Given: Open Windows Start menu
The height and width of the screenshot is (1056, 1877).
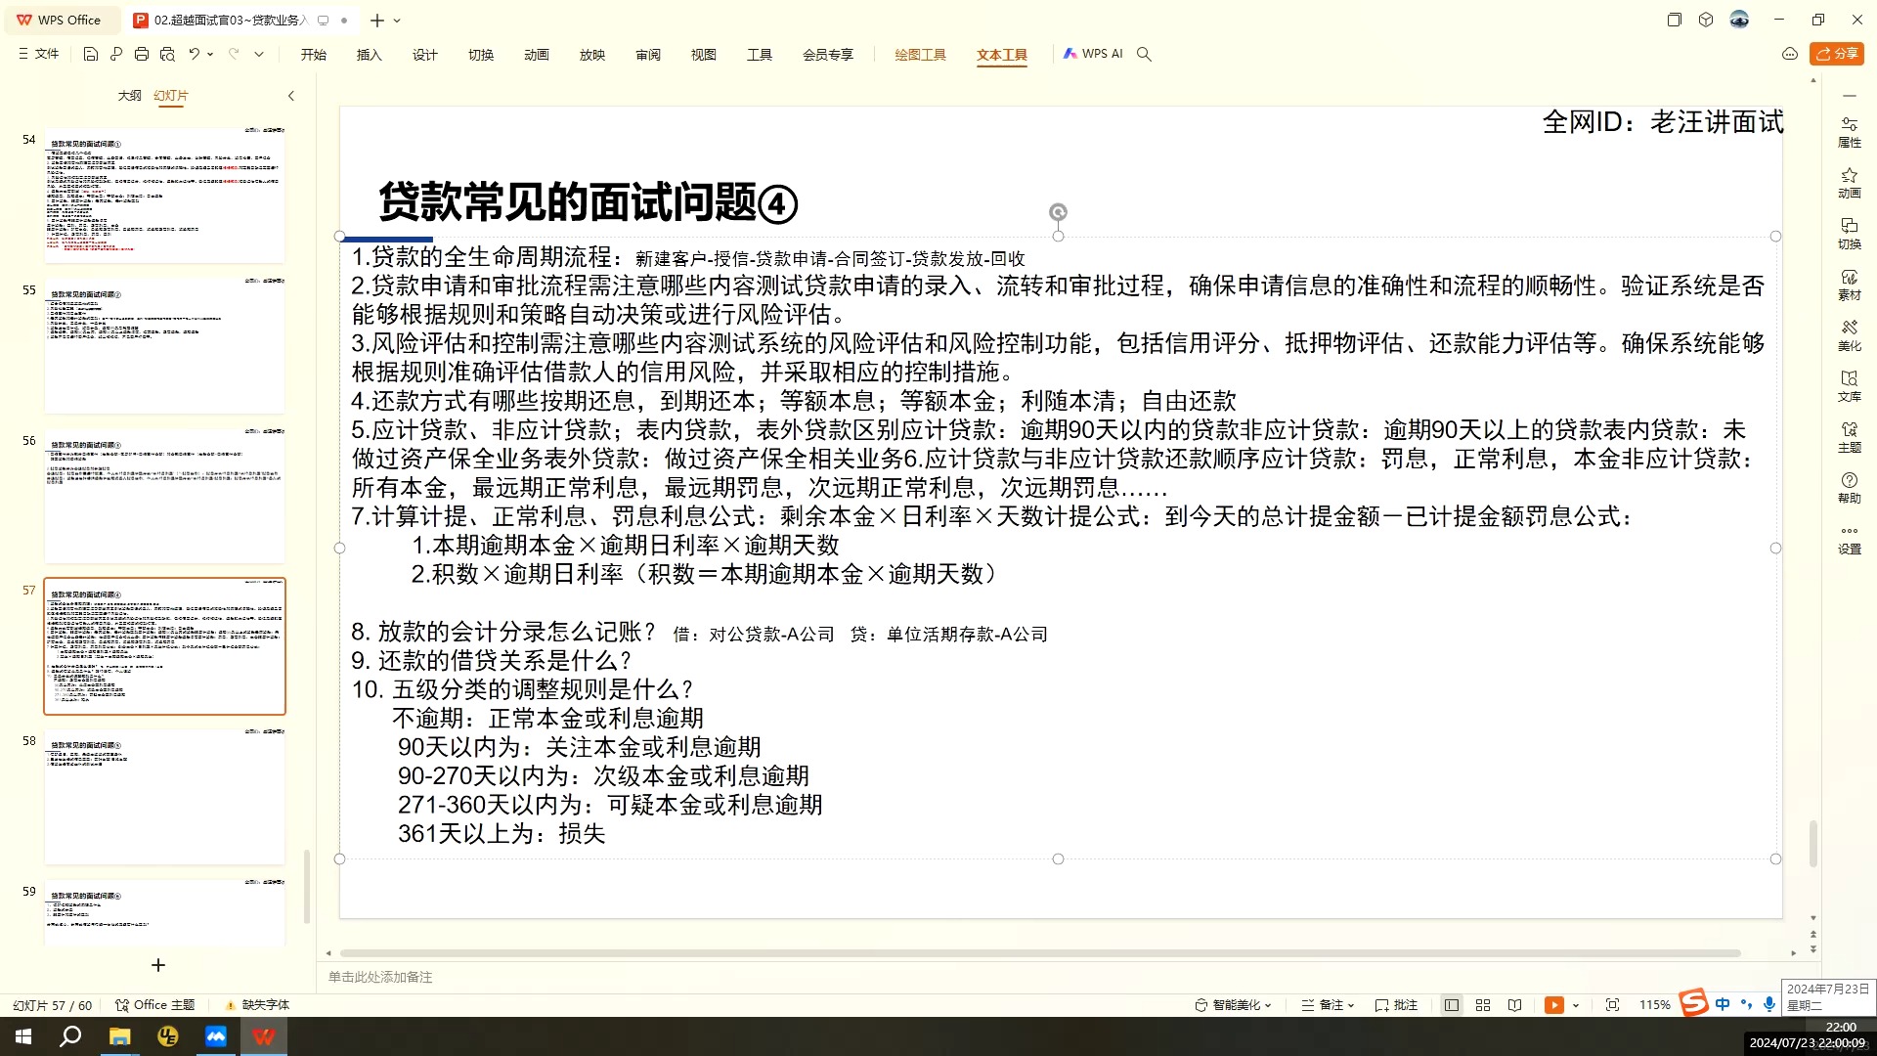Looking at the screenshot, I should tap(23, 1036).
